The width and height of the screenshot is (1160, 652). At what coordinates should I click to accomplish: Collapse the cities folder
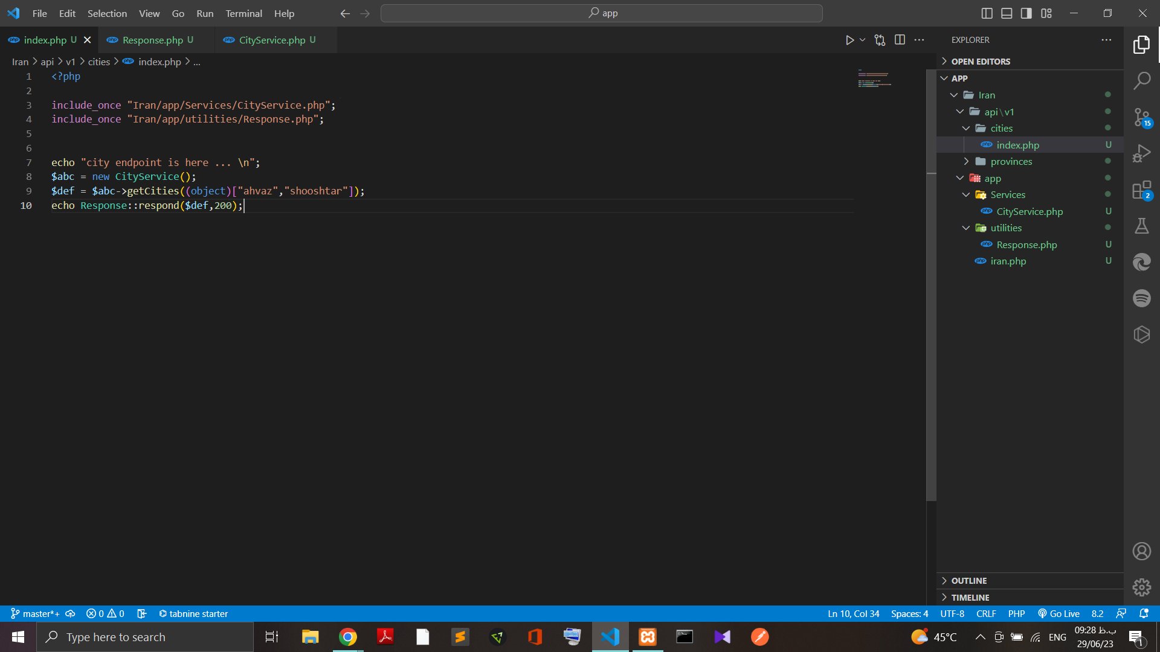tap(1029, 128)
